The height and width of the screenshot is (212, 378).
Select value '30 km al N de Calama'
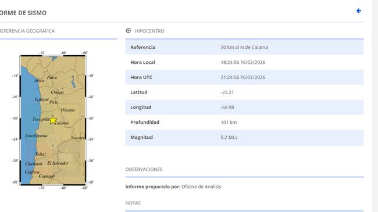244,47
